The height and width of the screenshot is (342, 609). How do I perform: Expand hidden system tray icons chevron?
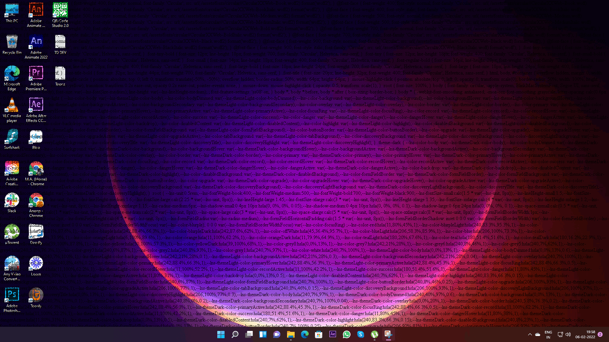point(530,334)
